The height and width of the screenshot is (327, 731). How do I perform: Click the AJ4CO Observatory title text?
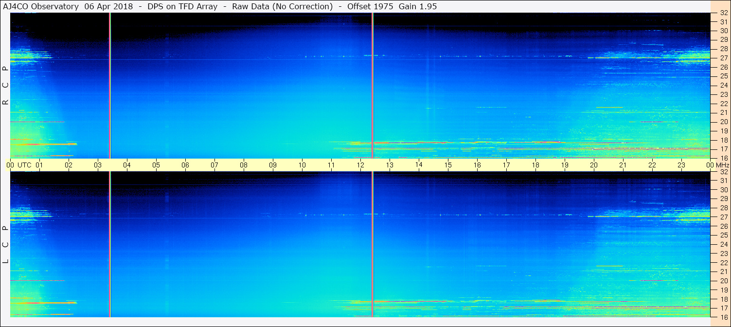41,6
